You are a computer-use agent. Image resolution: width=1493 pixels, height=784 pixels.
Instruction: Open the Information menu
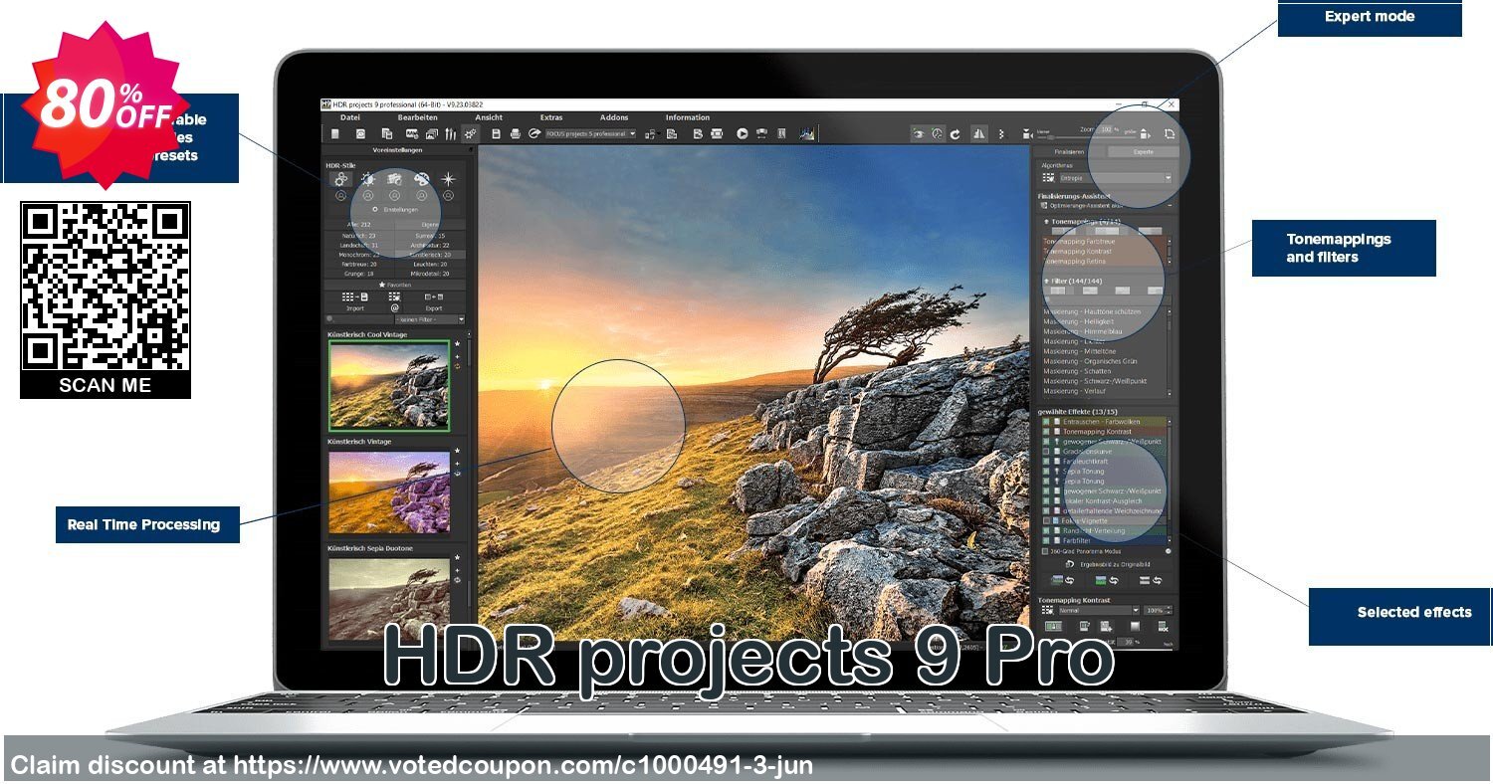coord(688,117)
